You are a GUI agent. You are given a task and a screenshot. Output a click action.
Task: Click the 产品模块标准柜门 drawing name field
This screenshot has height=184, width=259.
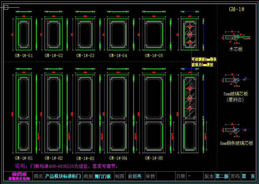(63, 176)
